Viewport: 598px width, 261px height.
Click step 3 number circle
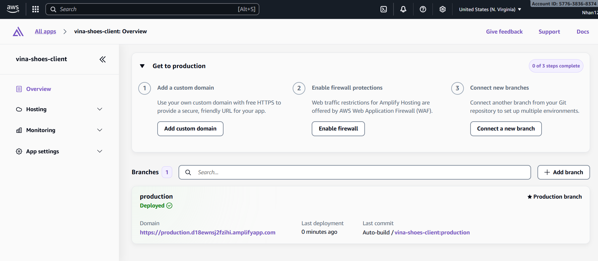pyautogui.click(x=458, y=88)
